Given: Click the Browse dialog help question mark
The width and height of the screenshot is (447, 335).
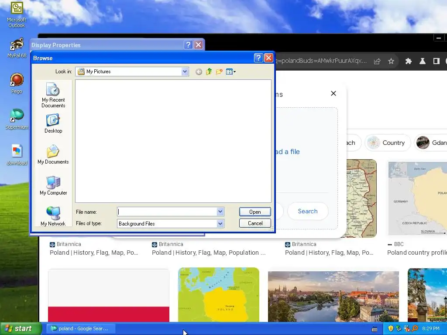Looking at the screenshot, I should 258,58.
